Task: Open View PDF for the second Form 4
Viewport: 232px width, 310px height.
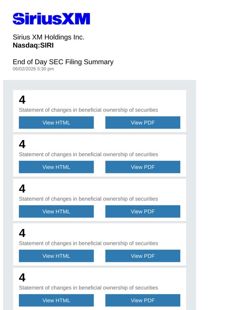Action: (x=143, y=167)
